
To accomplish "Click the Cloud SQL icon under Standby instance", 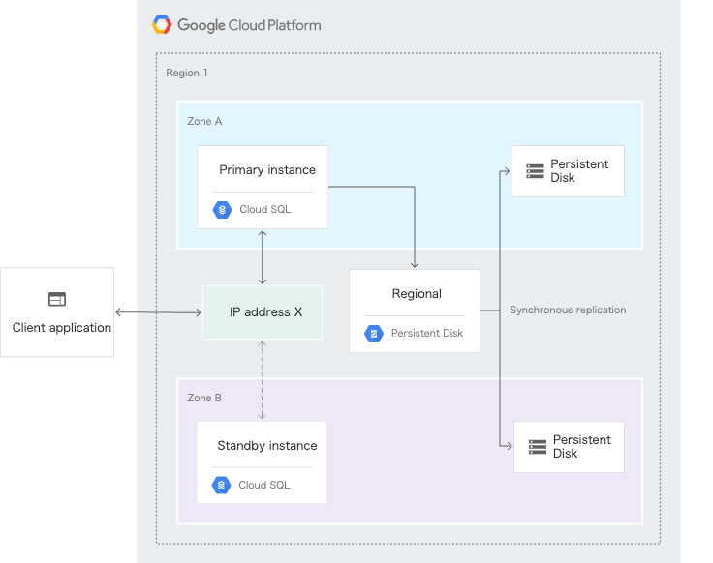I will (221, 485).
